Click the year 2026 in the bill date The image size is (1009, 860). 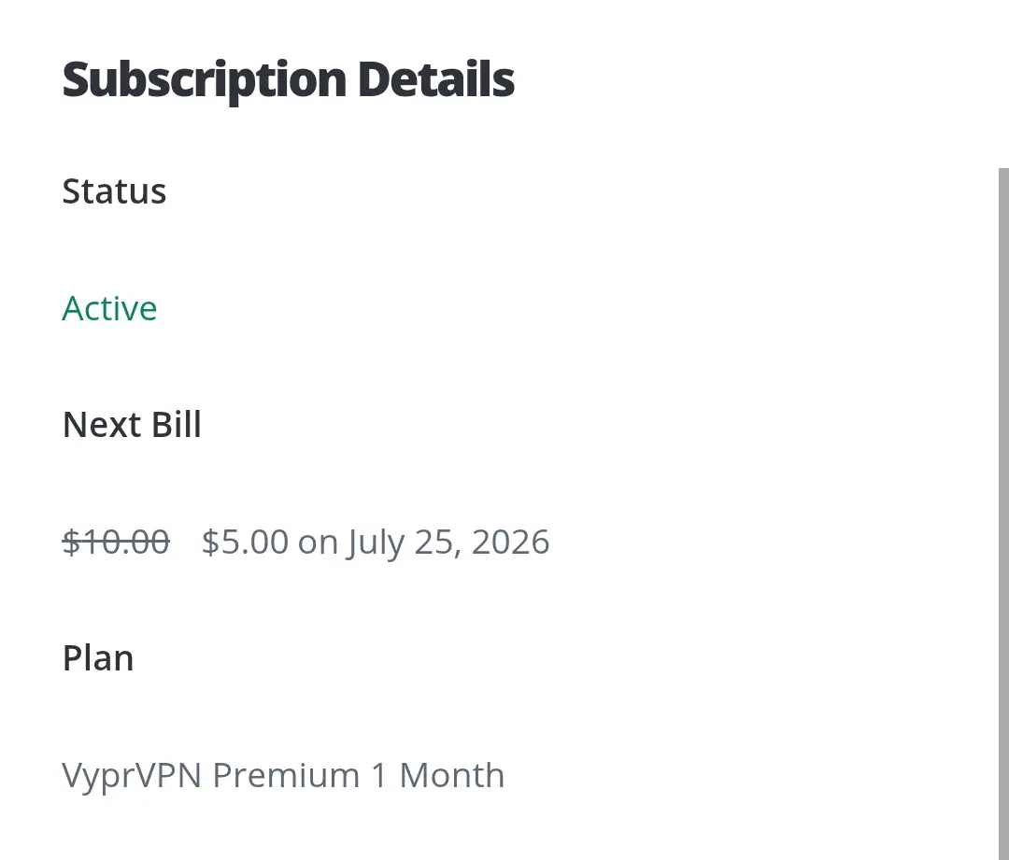point(510,542)
